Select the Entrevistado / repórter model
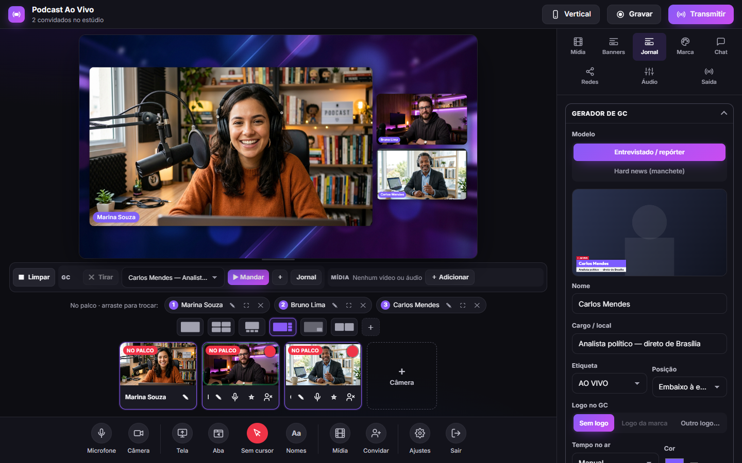 (649, 152)
